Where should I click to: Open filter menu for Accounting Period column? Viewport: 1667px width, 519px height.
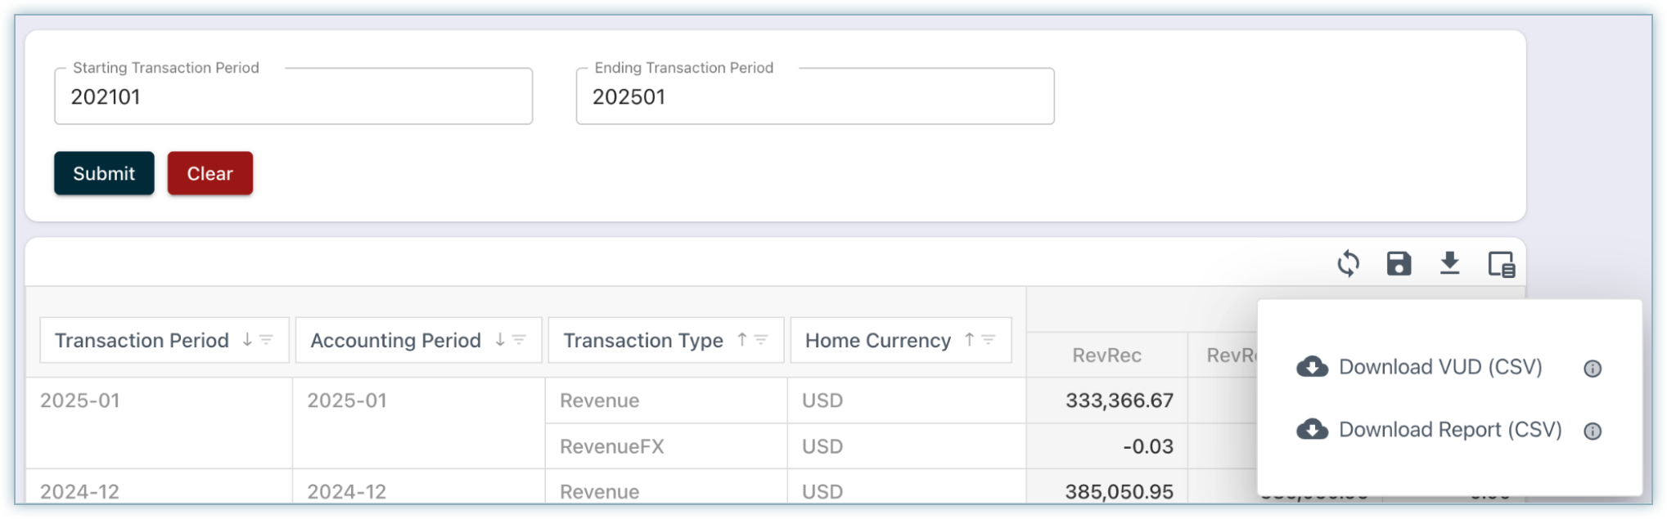point(519,340)
